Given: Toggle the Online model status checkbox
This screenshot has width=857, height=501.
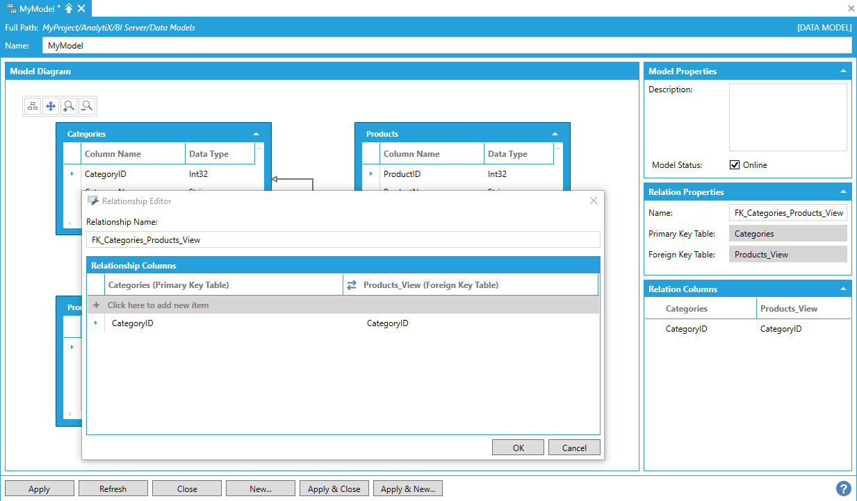Looking at the screenshot, I should (735, 165).
